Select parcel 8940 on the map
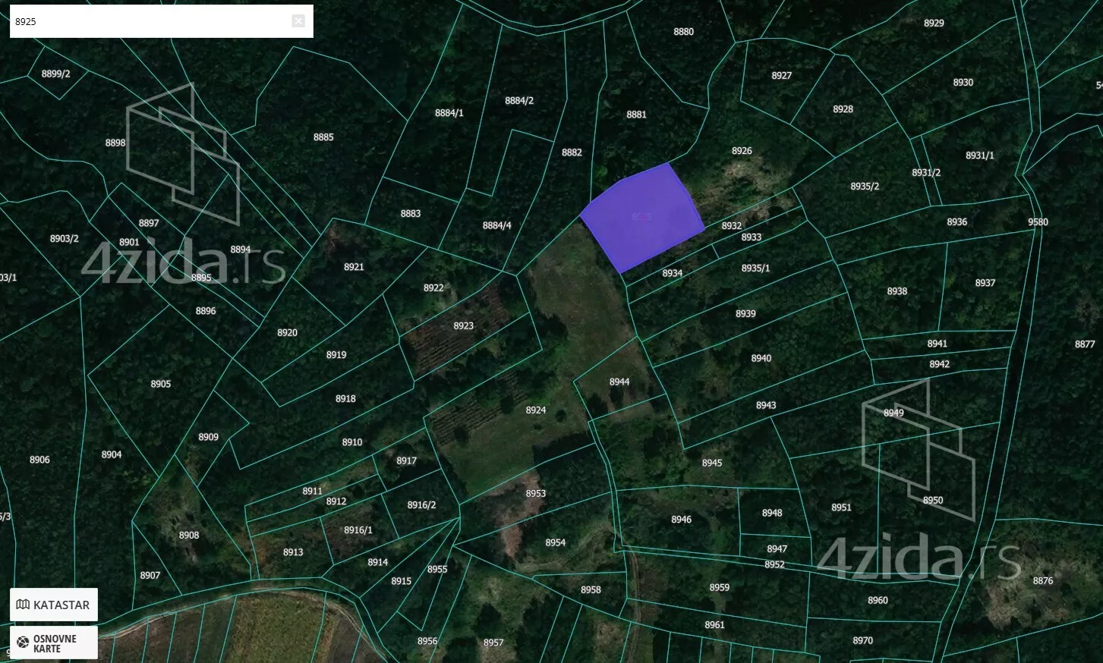1103x663 pixels. point(761,359)
